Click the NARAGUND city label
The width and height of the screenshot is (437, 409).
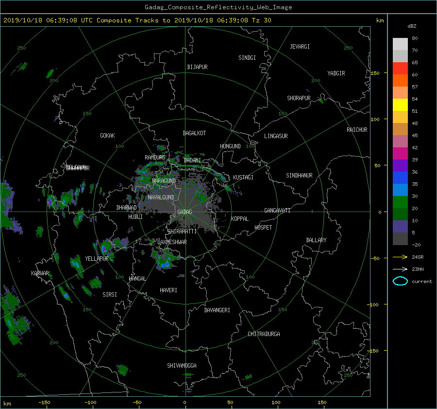click(164, 181)
